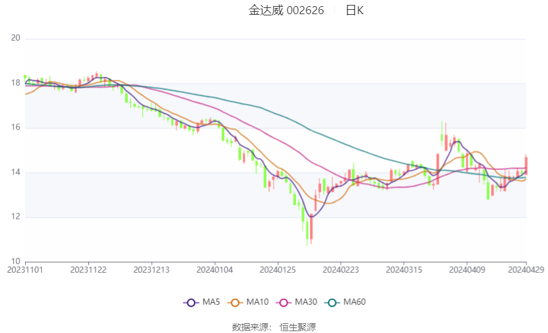Click the MA5 purple circle legend marker
This screenshot has width=548, height=333.
[191, 302]
